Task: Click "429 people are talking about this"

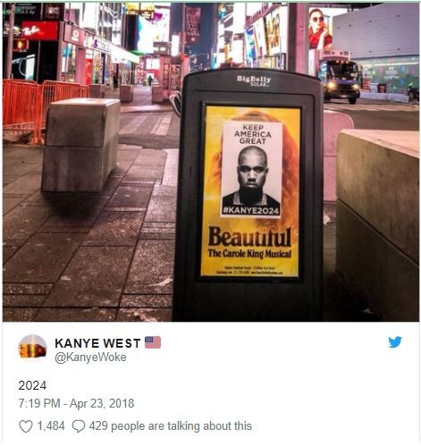Action: pos(171,426)
